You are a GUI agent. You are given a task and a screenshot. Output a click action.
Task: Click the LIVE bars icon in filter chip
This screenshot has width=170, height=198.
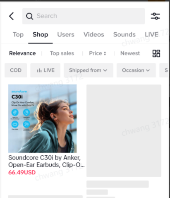pos(39,70)
